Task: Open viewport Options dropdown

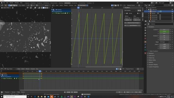Action: coord(47,5)
